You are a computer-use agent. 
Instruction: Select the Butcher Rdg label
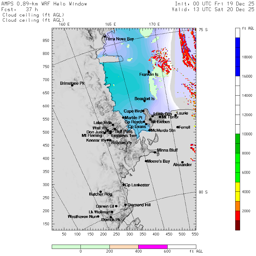pos(101,194)
